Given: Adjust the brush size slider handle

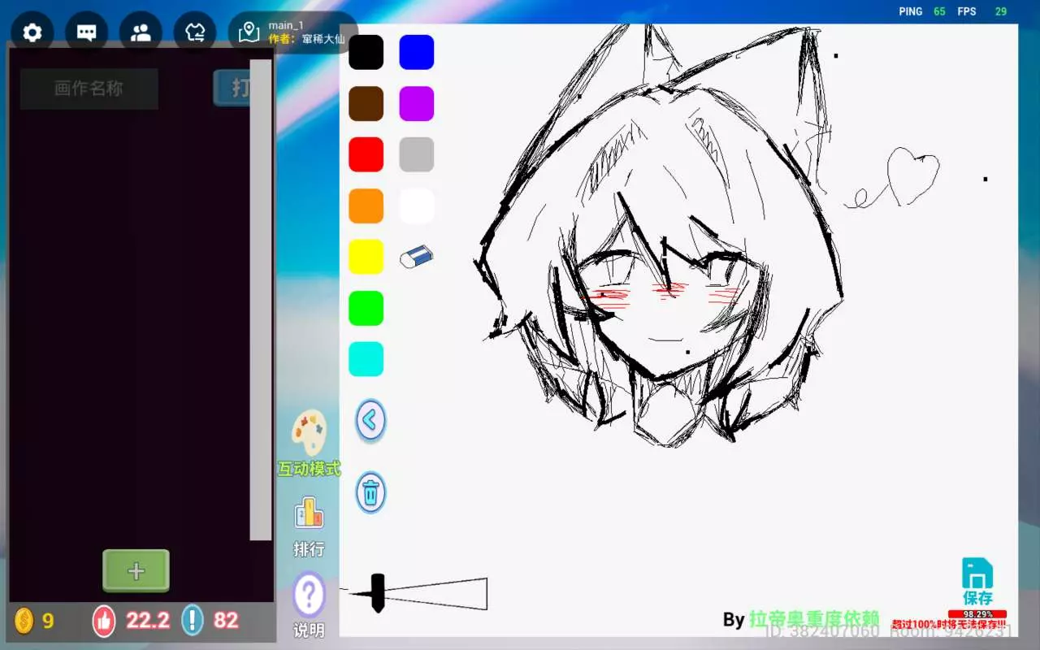Looking at the screenshot, I should pos(378,593).
